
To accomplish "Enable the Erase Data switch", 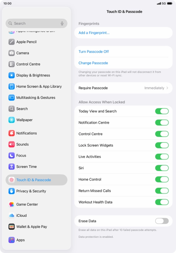I will (x=162, y=221).
